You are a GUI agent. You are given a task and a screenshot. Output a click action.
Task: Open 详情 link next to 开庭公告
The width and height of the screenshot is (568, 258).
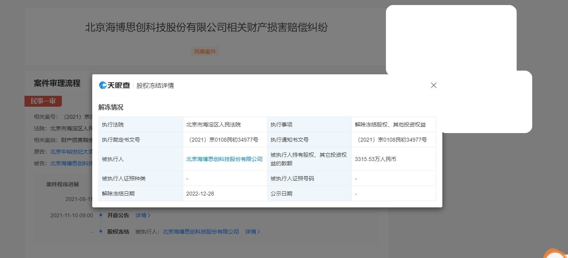pyautogui.click(x=143, y=215)
